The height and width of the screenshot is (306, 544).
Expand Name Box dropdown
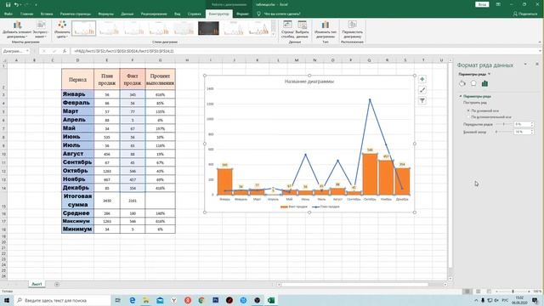(27, 51)
